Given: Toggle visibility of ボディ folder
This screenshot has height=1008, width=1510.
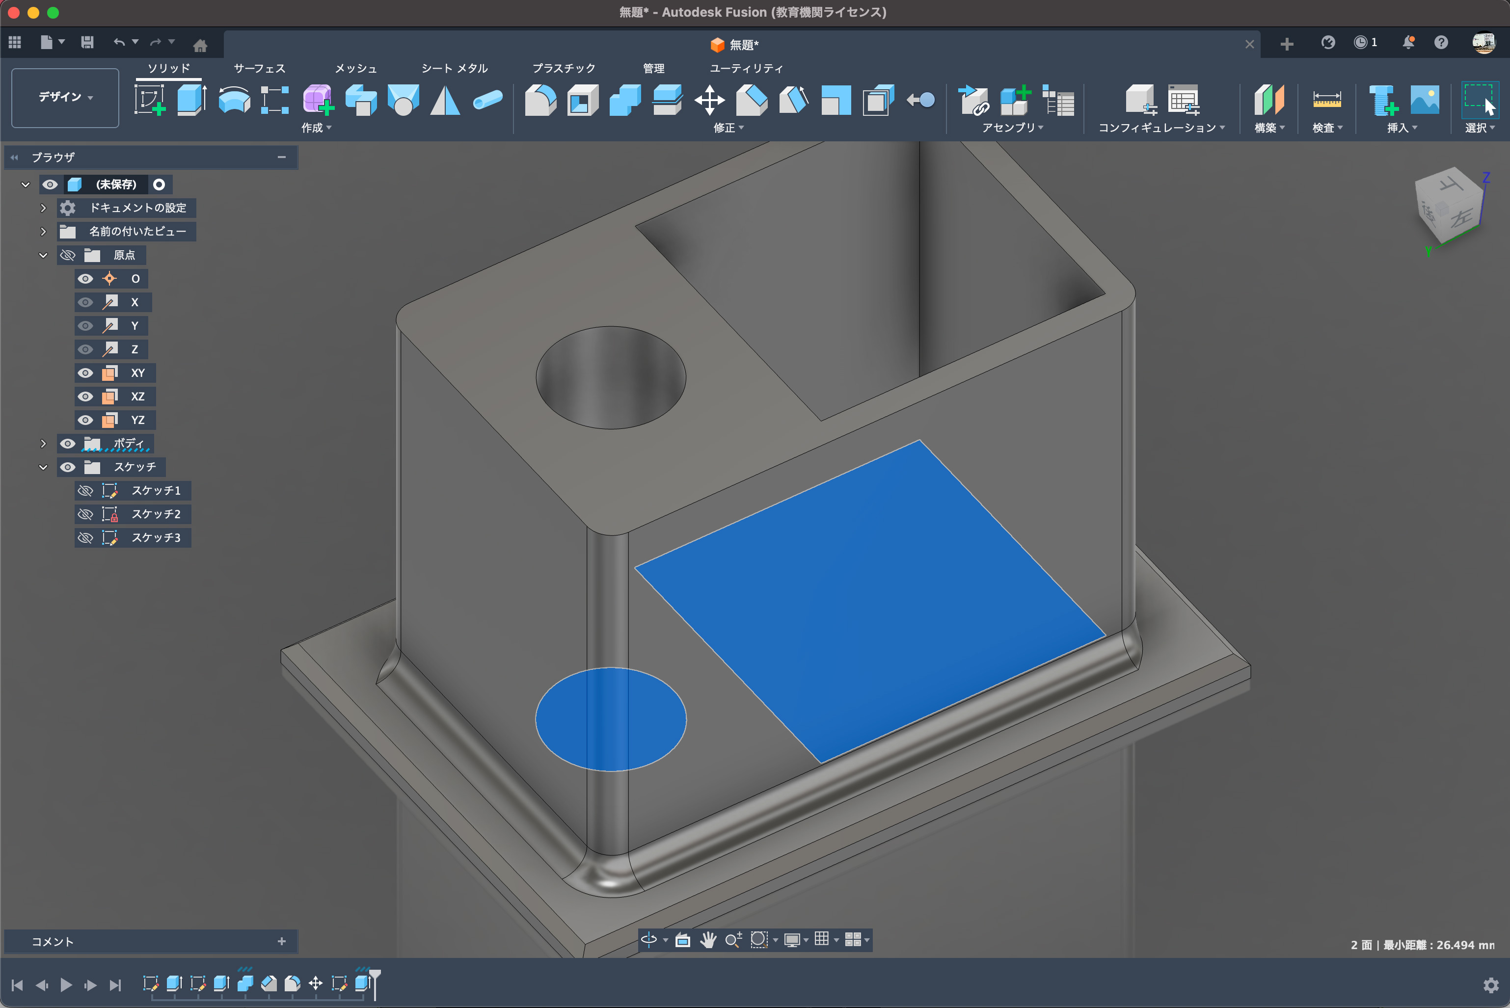Looking at the screenshot, I should click(68, 444).
